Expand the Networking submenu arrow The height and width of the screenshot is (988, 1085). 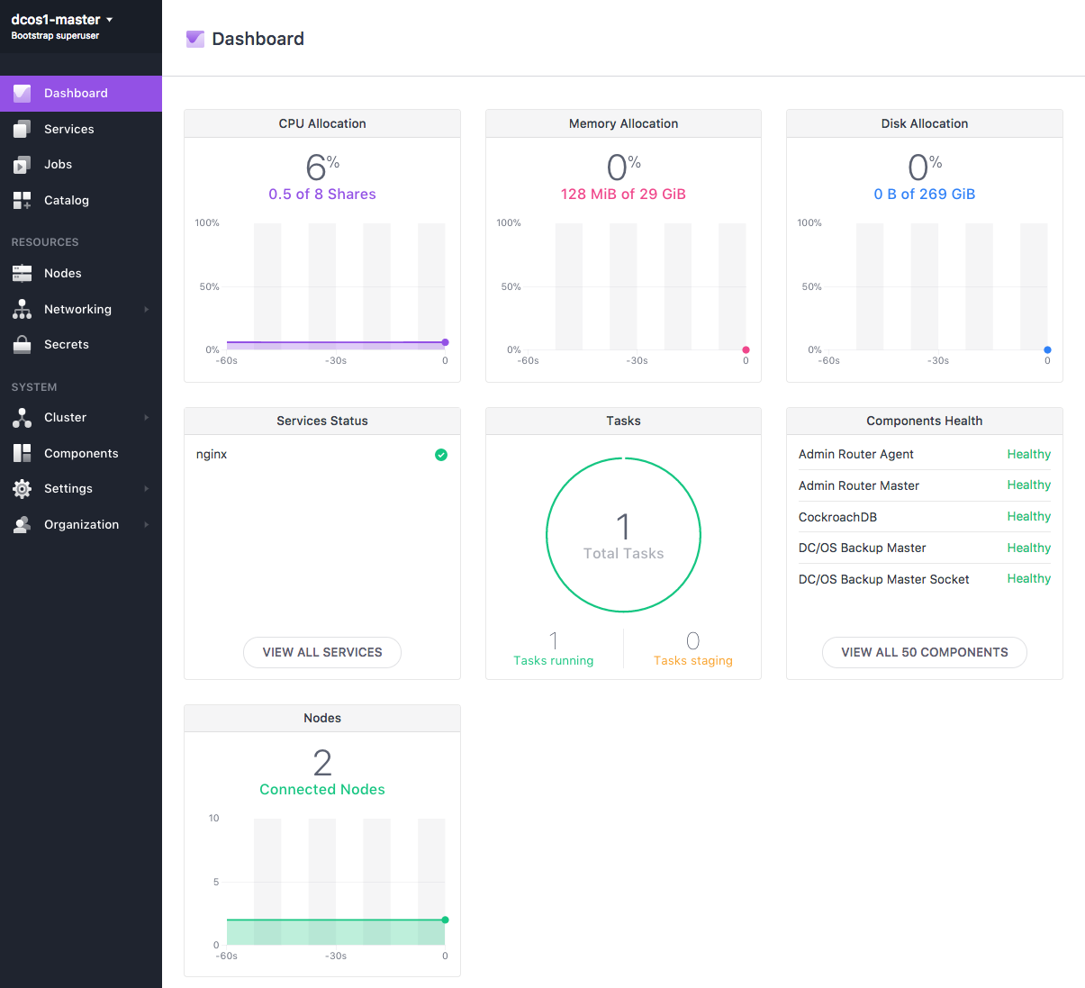(x=146, y=309)
